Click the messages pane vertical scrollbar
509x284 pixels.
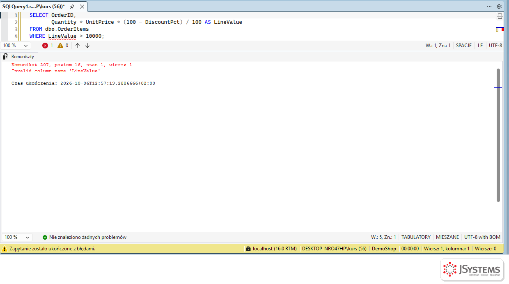pos(498,135)
